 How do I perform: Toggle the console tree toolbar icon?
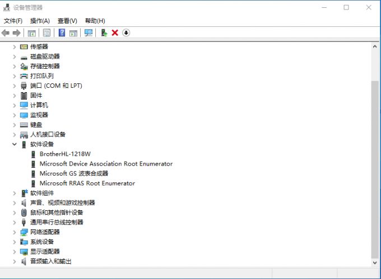pyautogui.click(x=32, y=33)
